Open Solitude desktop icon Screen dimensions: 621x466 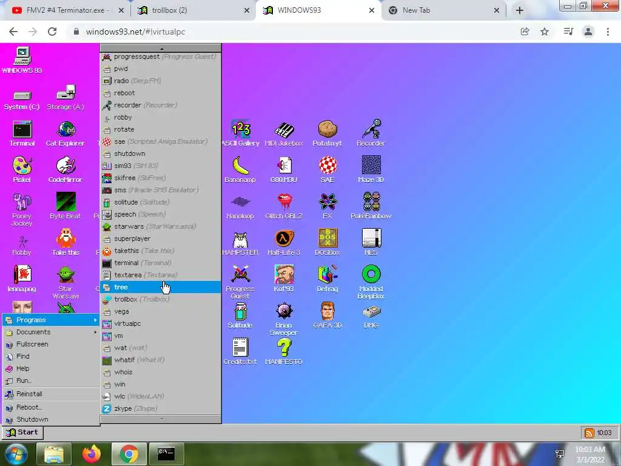pyautogui.click(x=240, y=316)
